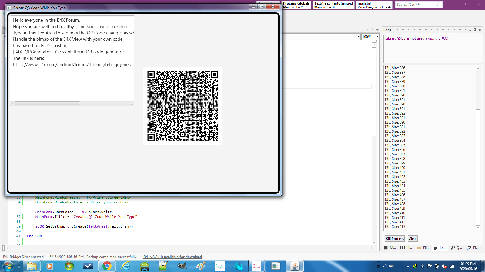
Task: Open the GIMP taskbar icon
Action: [x=182, y=266]
